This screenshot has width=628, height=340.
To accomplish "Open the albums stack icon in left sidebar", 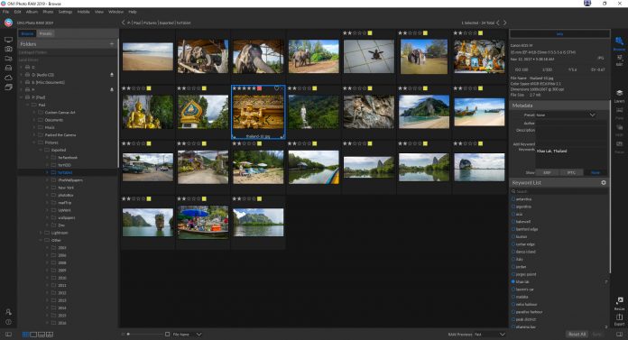I will pyautogui.click(x=8, y=87).
